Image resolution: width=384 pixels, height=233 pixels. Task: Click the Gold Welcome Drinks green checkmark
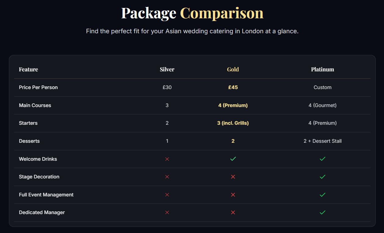pyautogui.click(x=233, y=159)
